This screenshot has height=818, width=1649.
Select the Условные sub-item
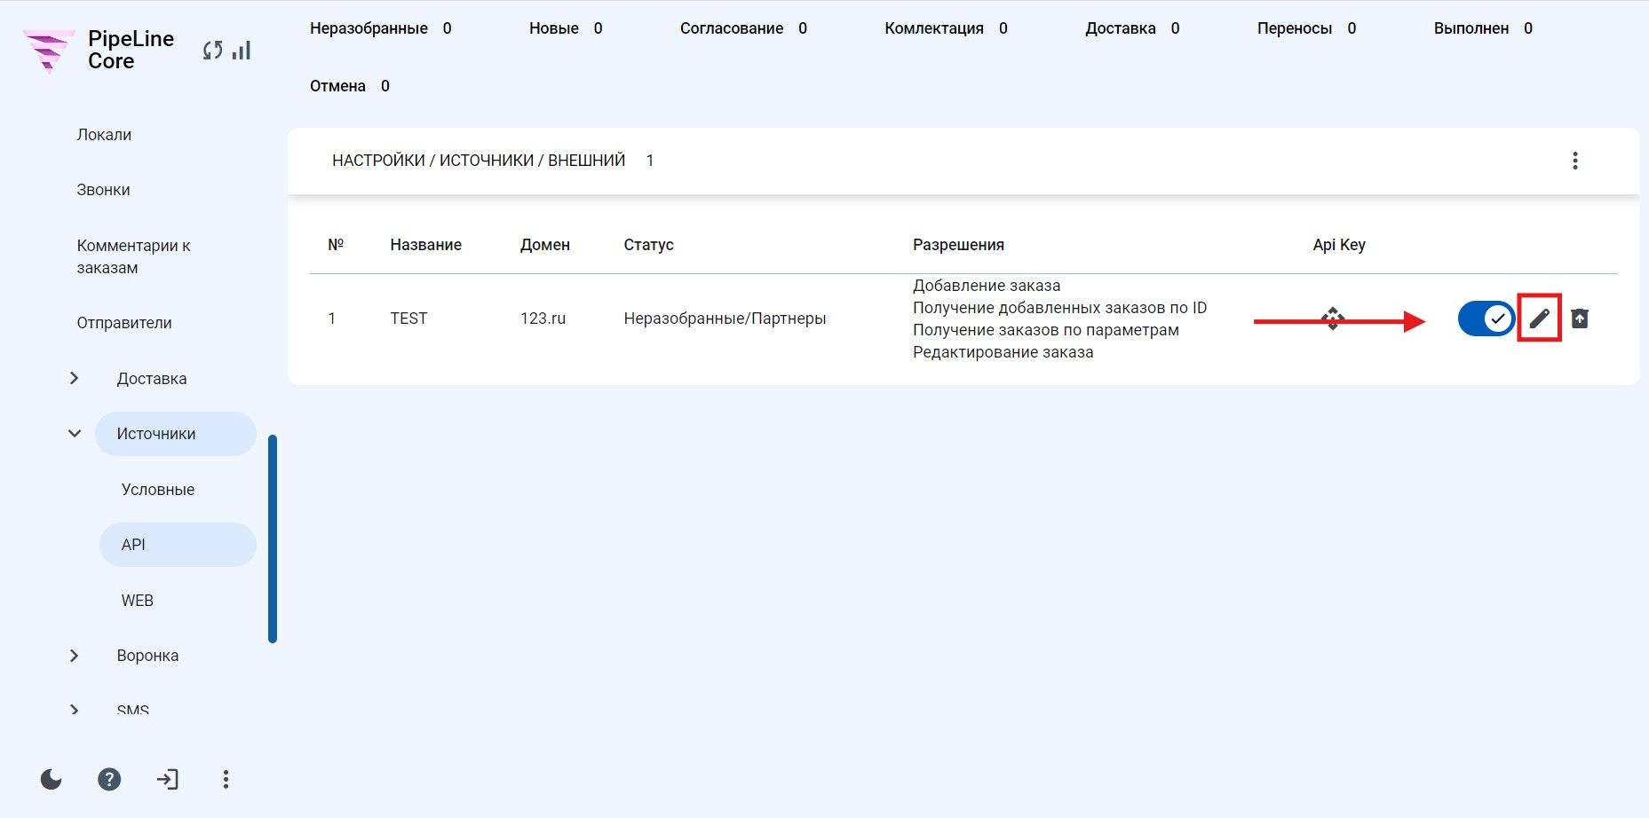pos(158,490)
